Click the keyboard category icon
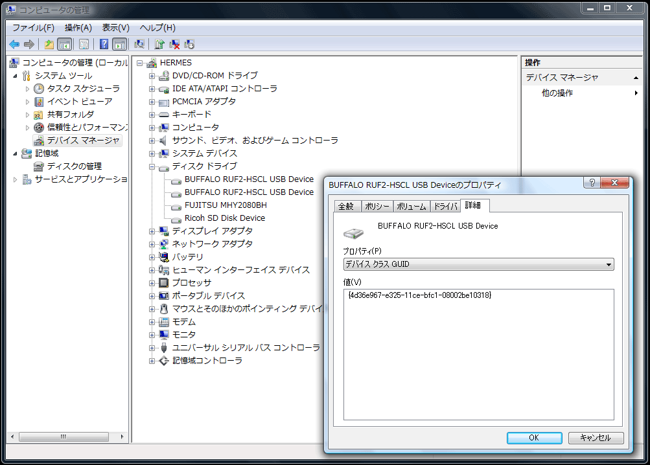This screenshot has height=465, width=650. click(164, 115)
